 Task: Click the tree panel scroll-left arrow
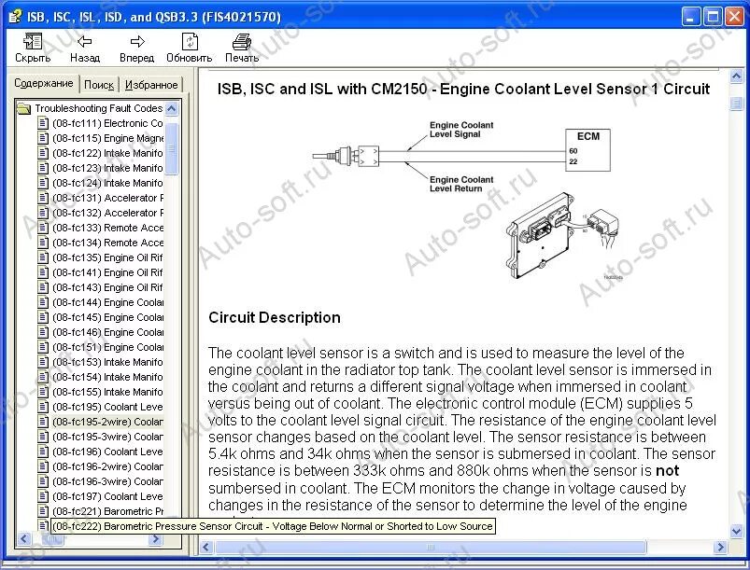coord(24,539)
